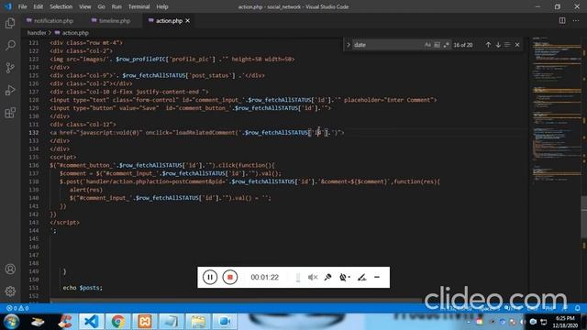Open Visual Studio Code on taskbar
This screenshot has width=587, height=330.
pos(92,322)
